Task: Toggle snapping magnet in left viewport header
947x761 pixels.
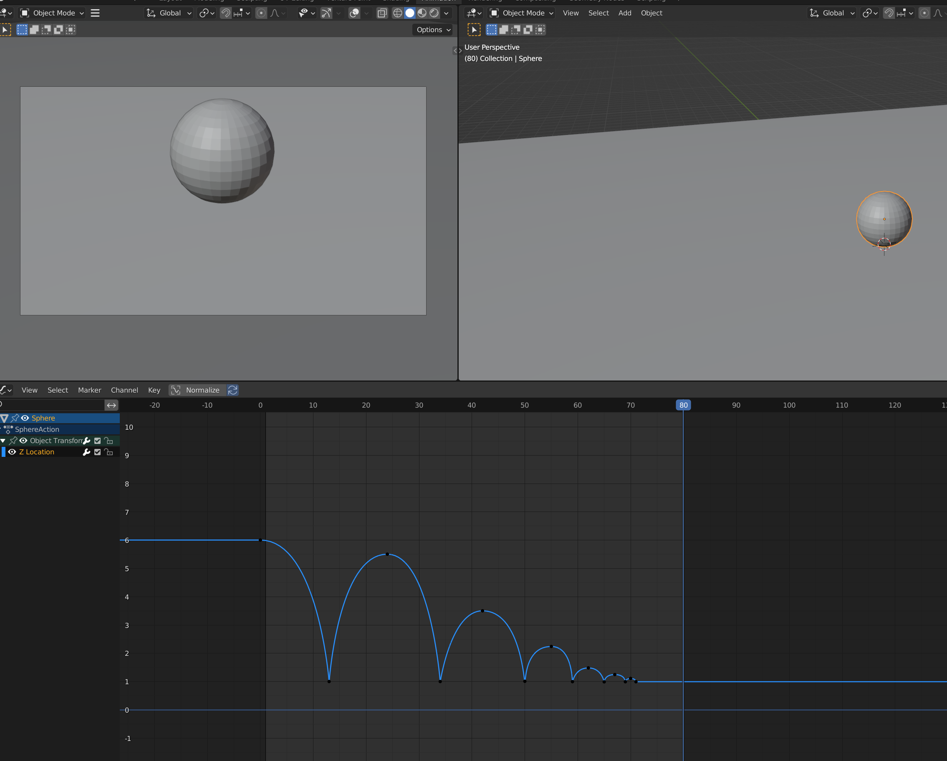Action: (x=226, y=13)
